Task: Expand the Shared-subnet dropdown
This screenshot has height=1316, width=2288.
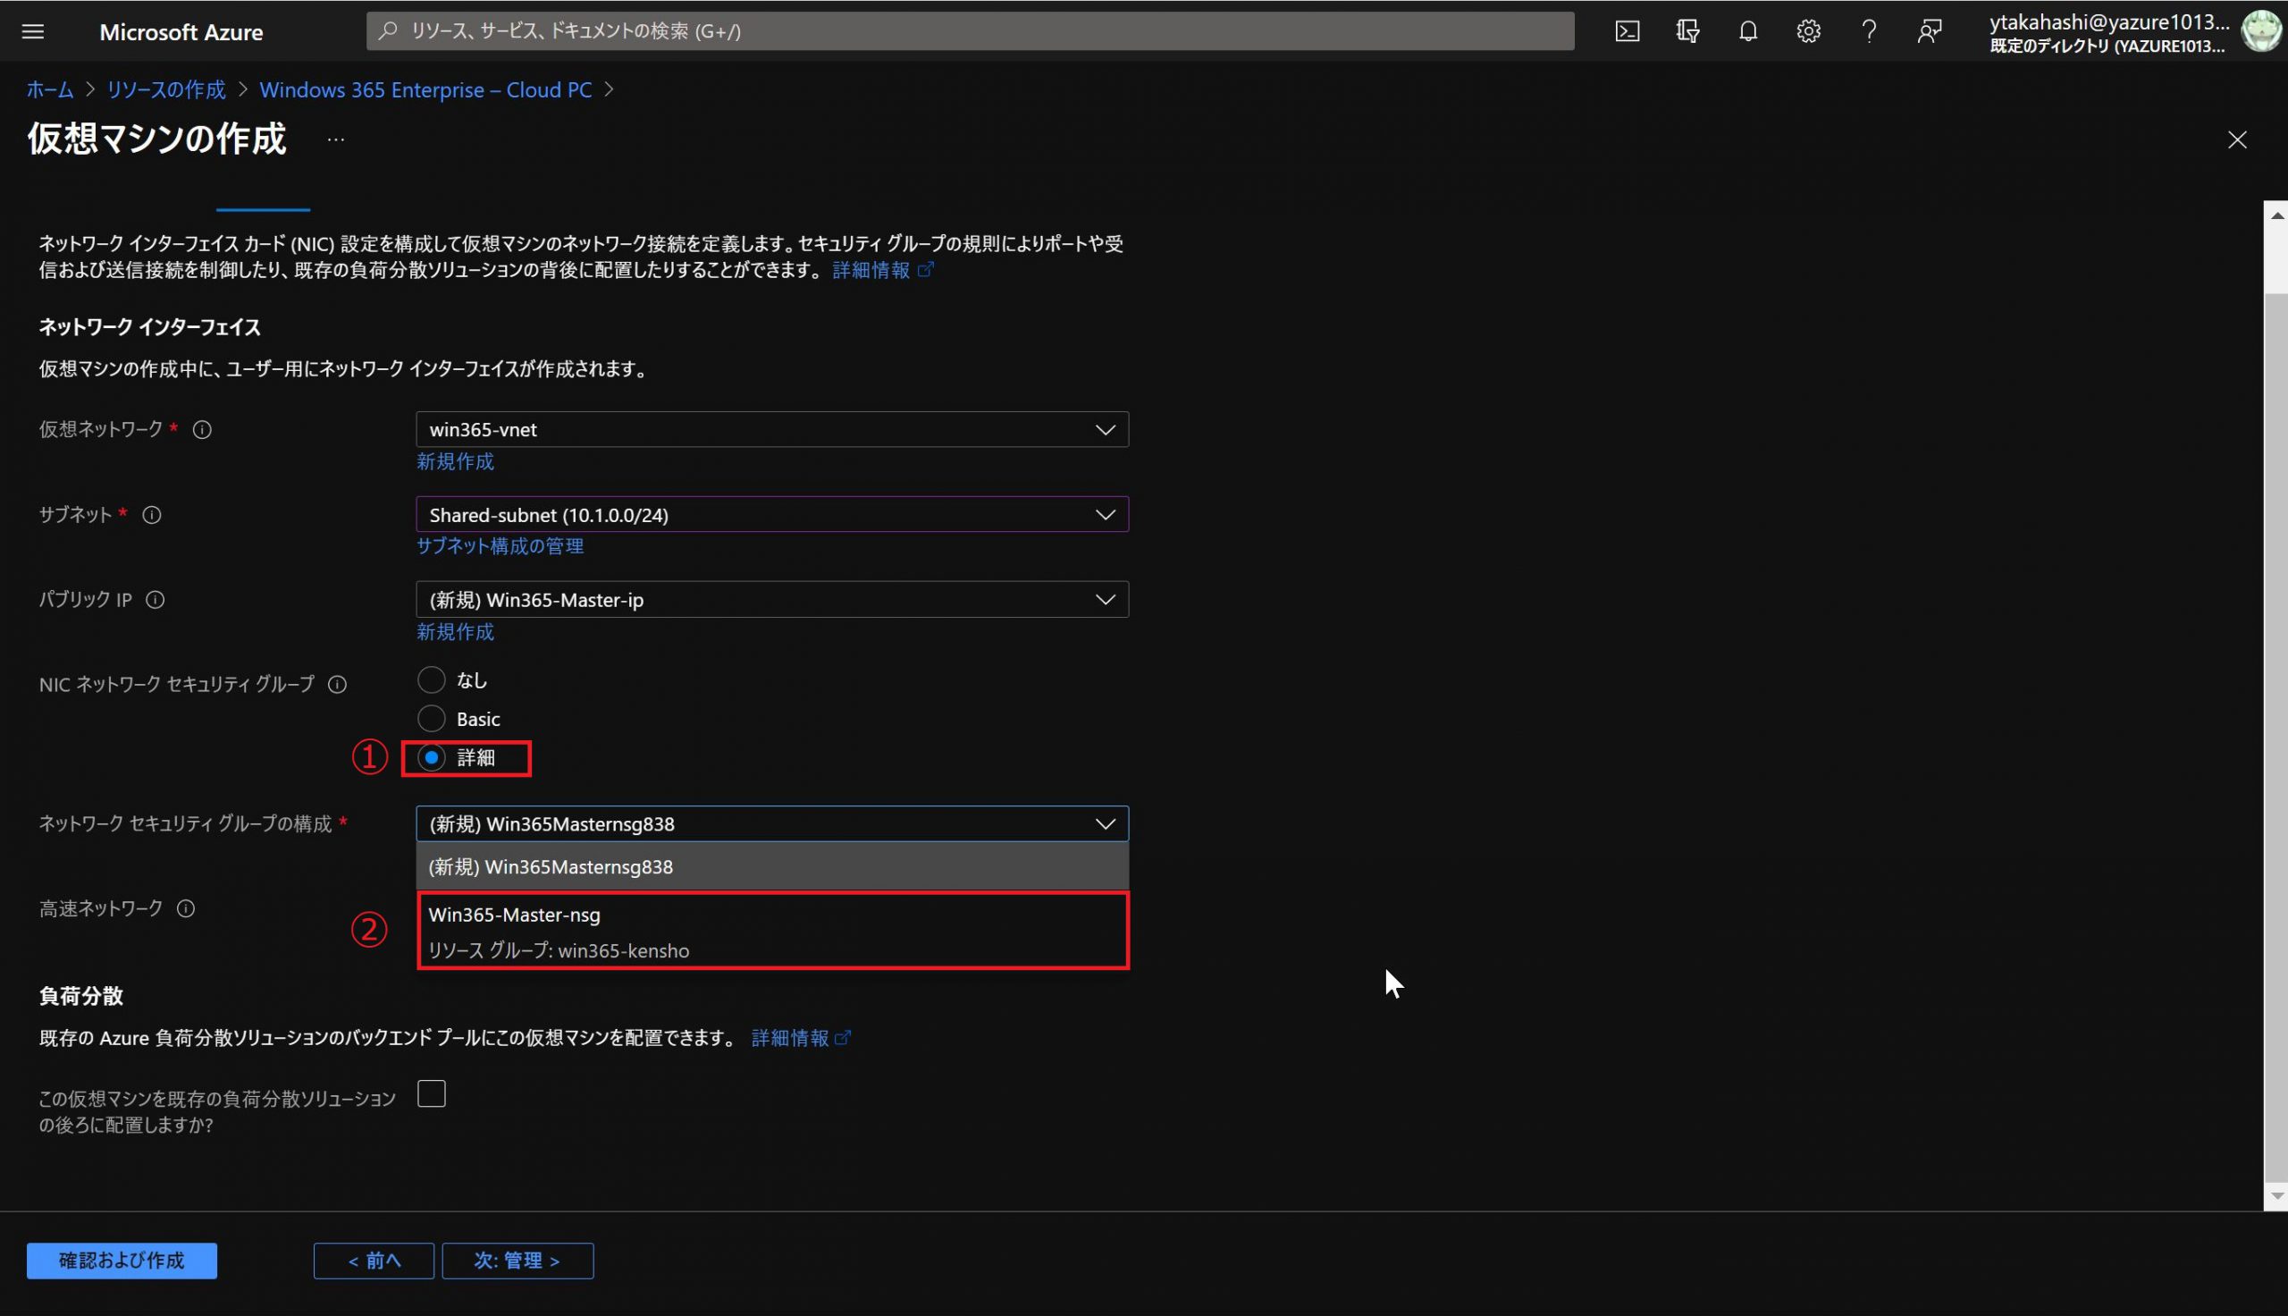Action: click(x=771, y=514)
